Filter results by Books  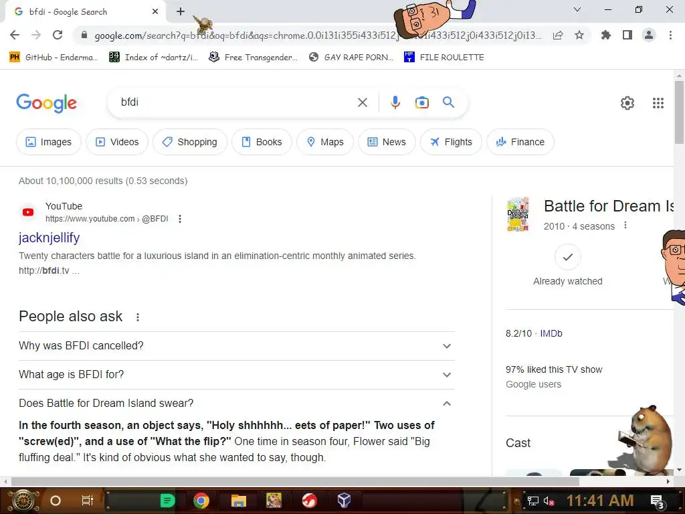tap(262, 142)
